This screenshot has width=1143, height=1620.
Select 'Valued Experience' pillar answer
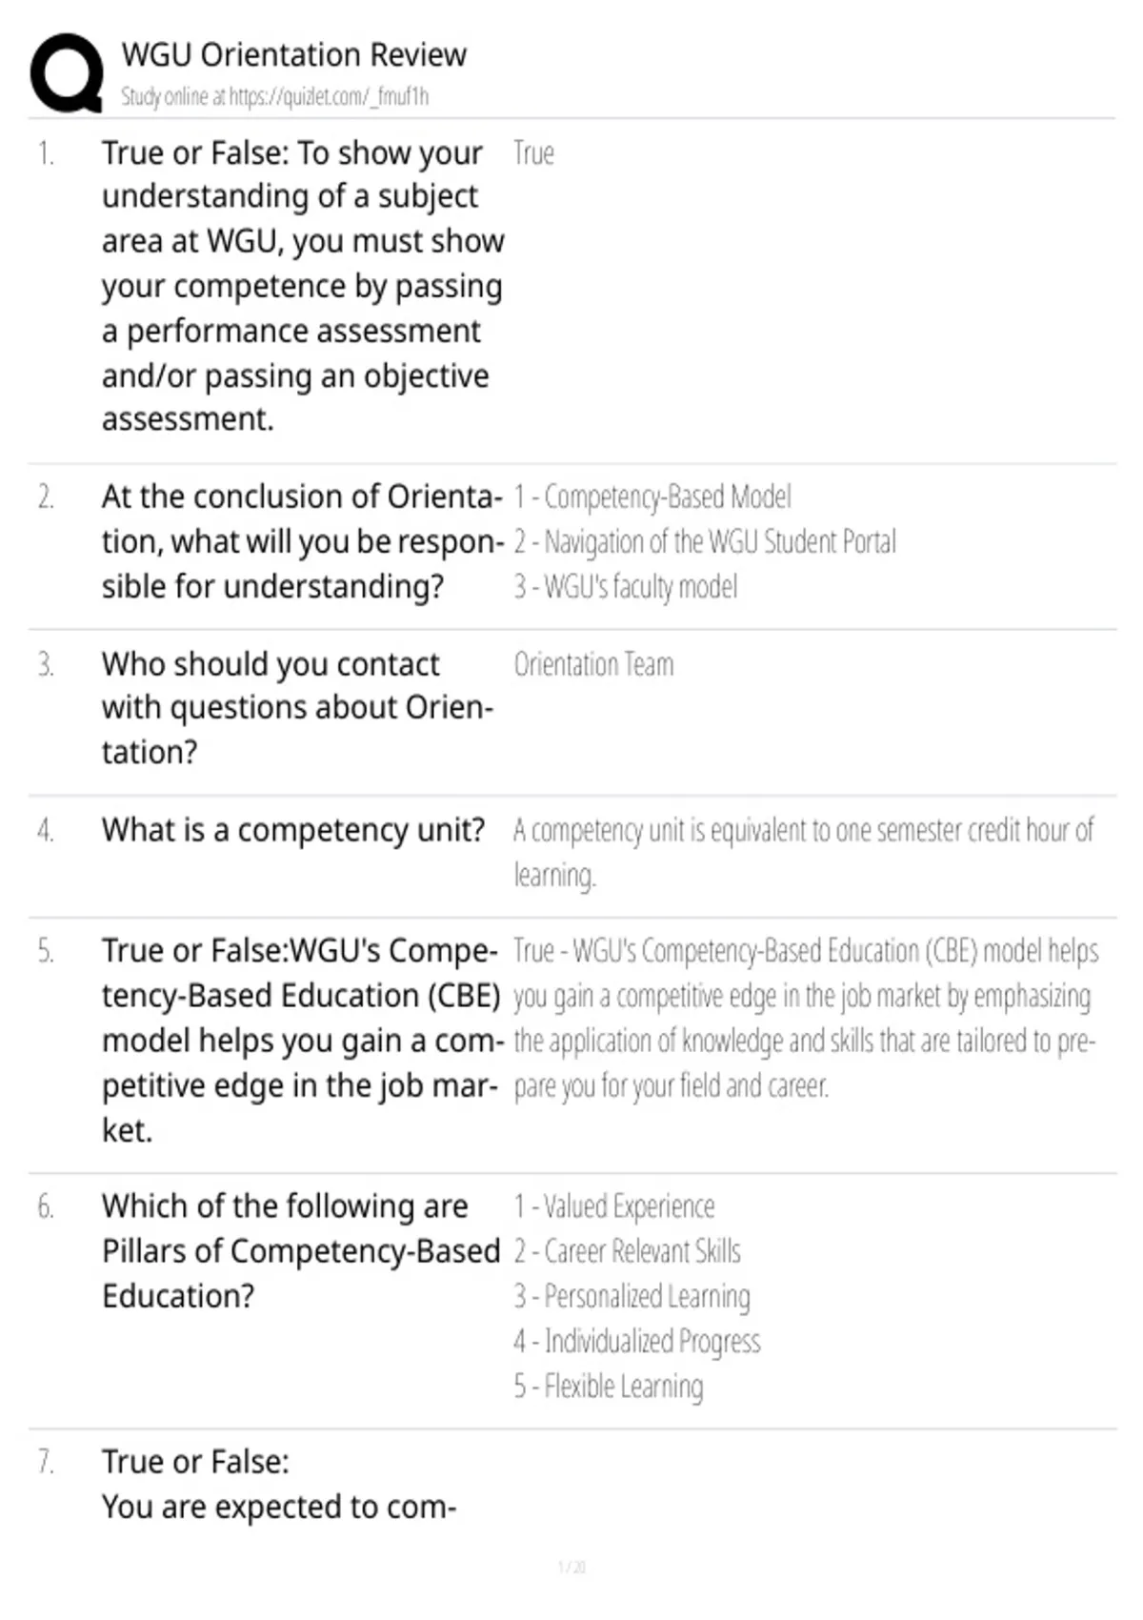[614, 1206]
